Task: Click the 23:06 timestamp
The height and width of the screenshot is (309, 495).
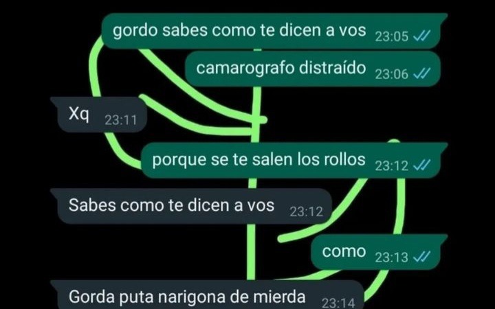Action: pyautogui.click(x=392, y=74)
